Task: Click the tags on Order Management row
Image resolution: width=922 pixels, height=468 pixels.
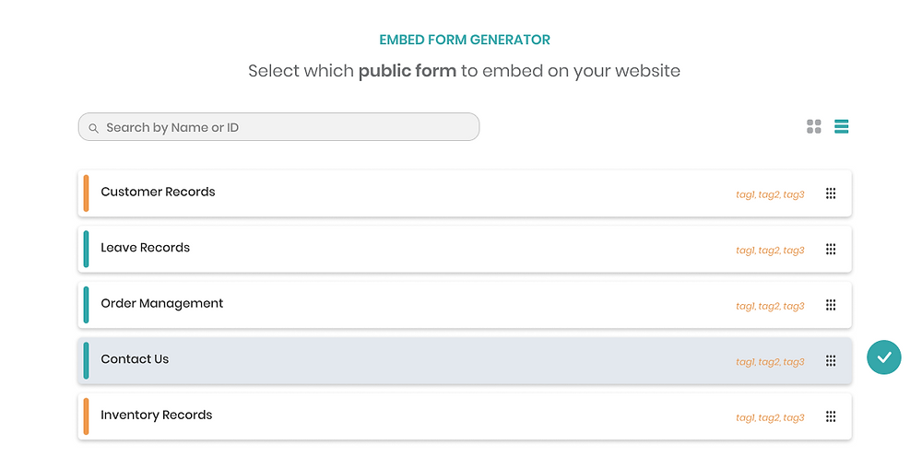Action: coord(770,306)
